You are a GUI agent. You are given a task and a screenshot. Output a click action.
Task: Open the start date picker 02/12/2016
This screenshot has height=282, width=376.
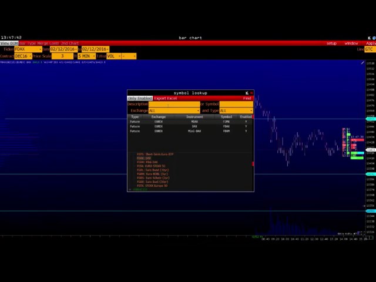[64, 49]
